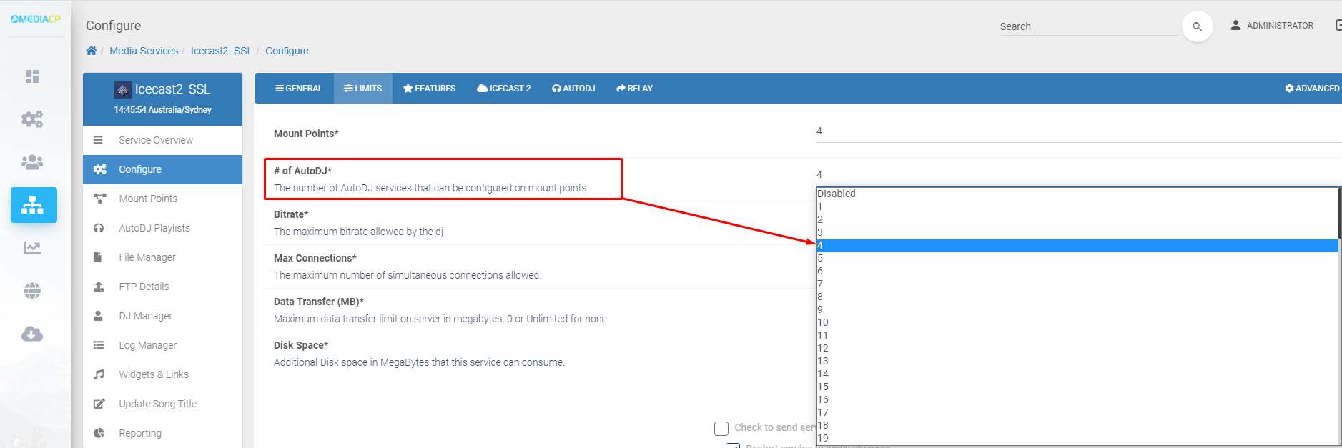
Task: Open FTP Details via its upload icon
Action: click(x=99, y=287)
